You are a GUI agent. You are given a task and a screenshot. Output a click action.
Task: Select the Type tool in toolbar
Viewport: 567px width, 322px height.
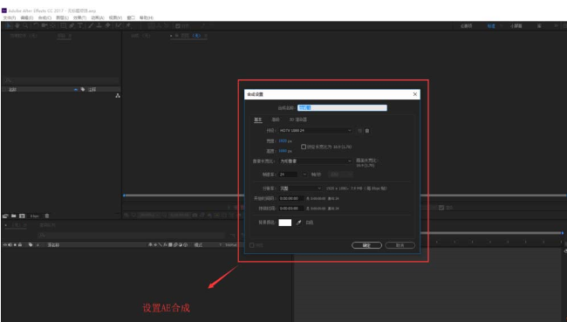tap(80, 25)
